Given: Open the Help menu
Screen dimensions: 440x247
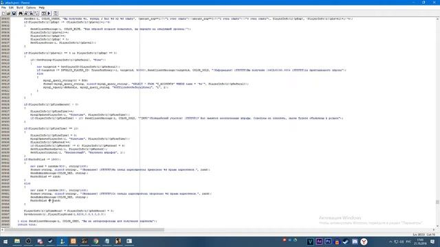Looking at the screenshot, I should pyautogui.click(x=42, y=8).
